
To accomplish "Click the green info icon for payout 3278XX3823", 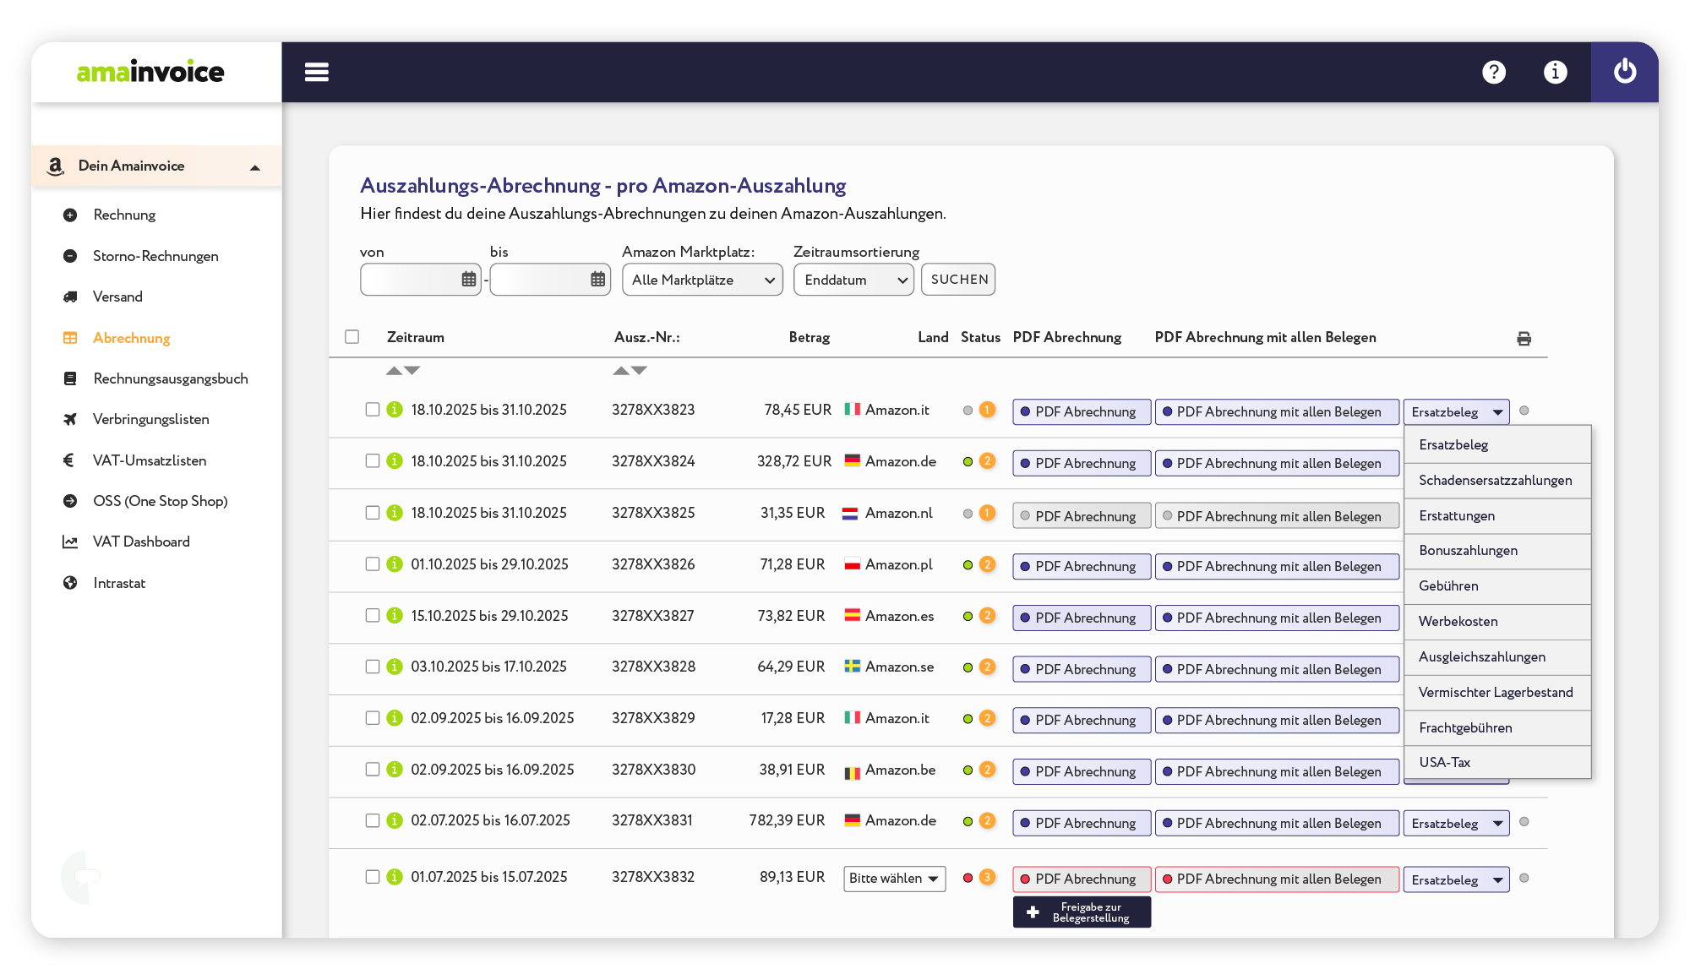I will click(x=395, y=410).
